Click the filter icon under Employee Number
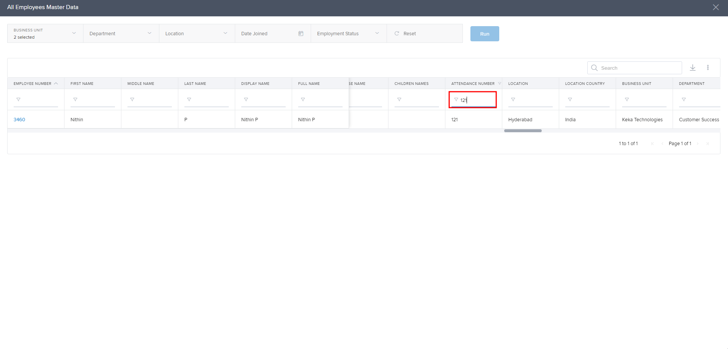This screenshot has height=349, width=728. pos(18,100)
